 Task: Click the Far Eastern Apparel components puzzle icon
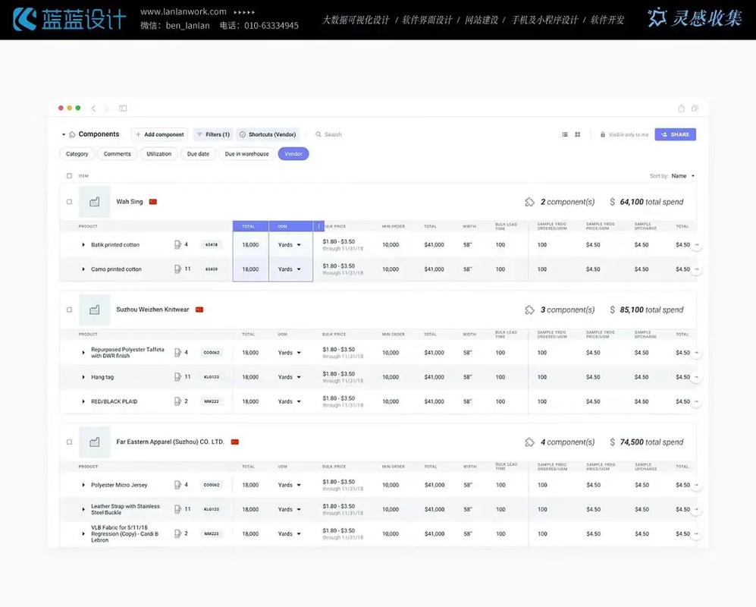pos(529,442)
